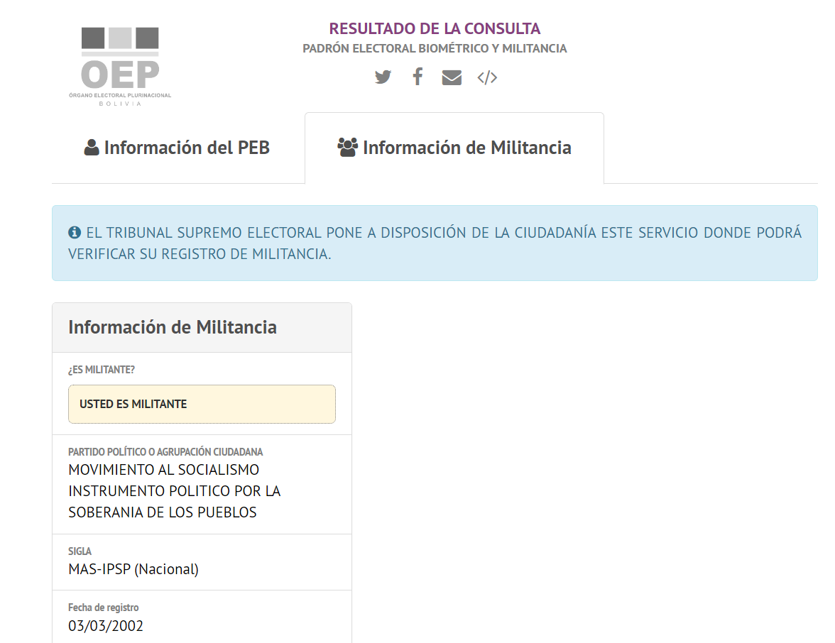Click the ¿ES MILITANTE? label
The image size is (835, 643).
click(x=101, y=369)
